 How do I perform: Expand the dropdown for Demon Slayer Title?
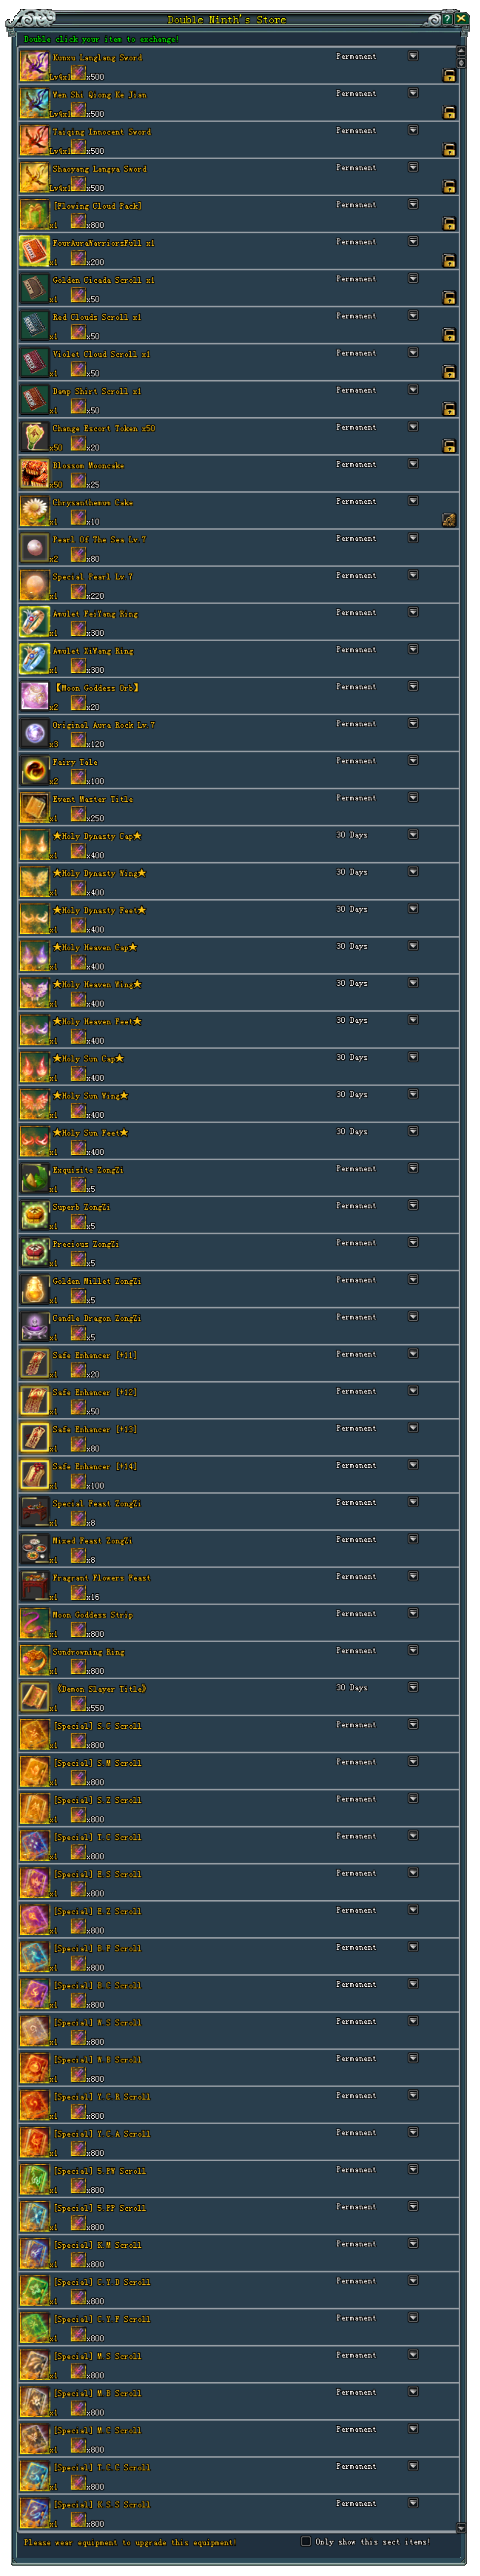click(x=413, y=1688)
